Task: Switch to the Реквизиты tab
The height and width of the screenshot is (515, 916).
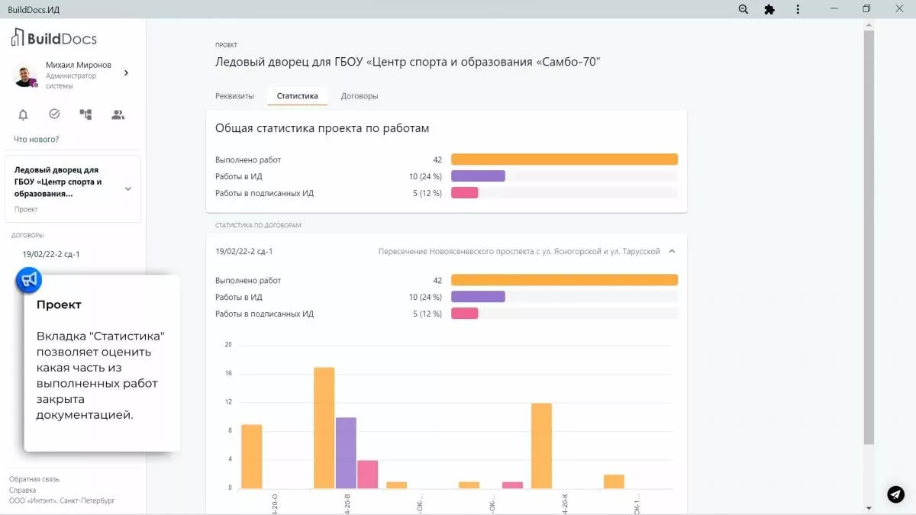Action: (x=234, y=96)
